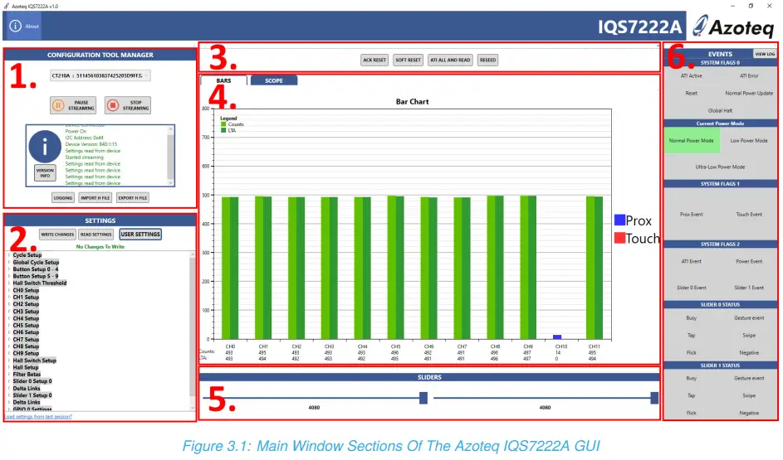
Task: Switch to the Bars tab
Action: click(x=223, y=80)
